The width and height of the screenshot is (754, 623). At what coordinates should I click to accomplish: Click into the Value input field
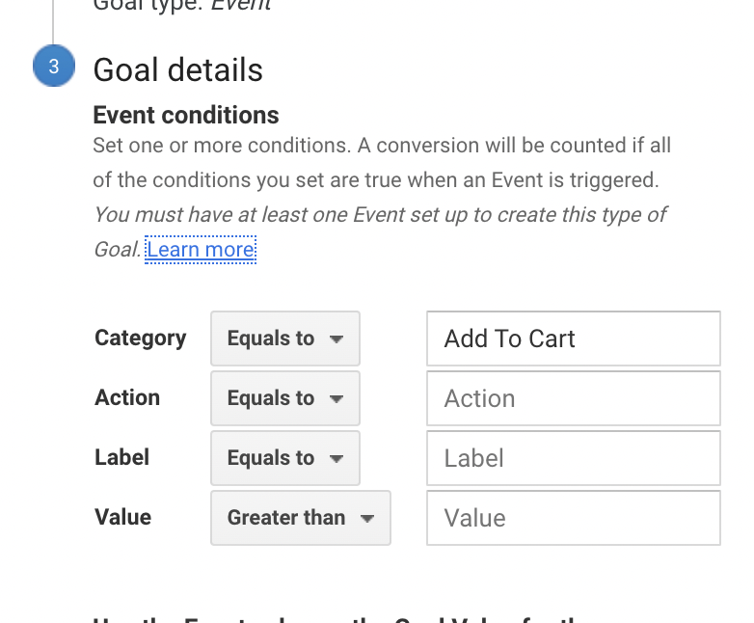[573, 518]
